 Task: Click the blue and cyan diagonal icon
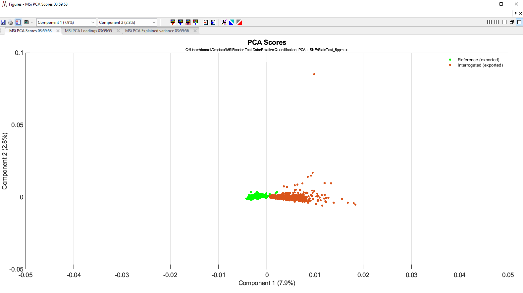point(232,22)
